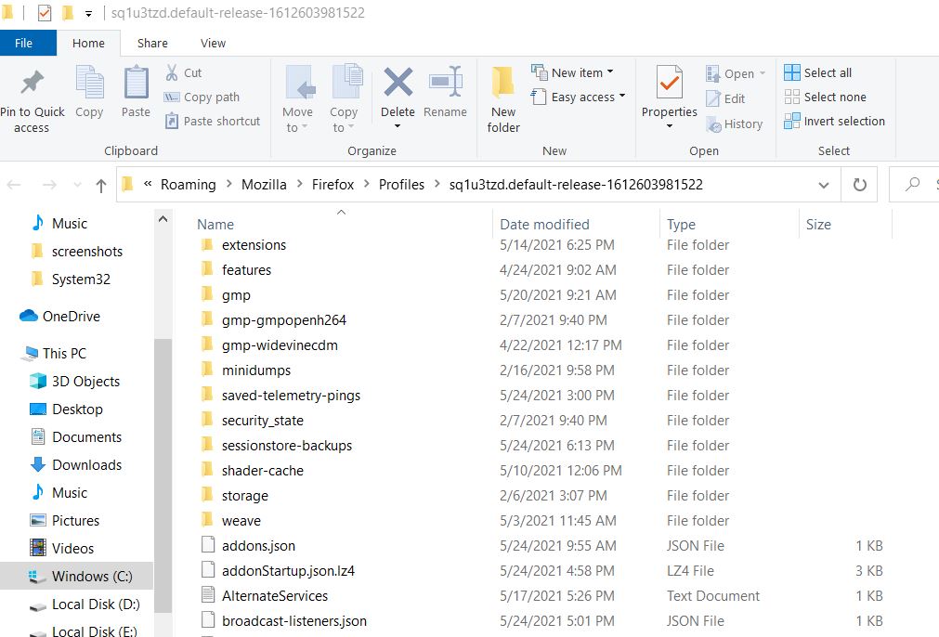Open screenshots folder in sidebar
This screenshot has height=637, width=939.
(77, 252)
